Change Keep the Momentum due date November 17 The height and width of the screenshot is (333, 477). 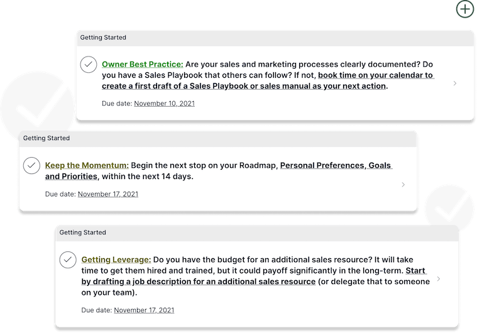click(x=108, y=194)
